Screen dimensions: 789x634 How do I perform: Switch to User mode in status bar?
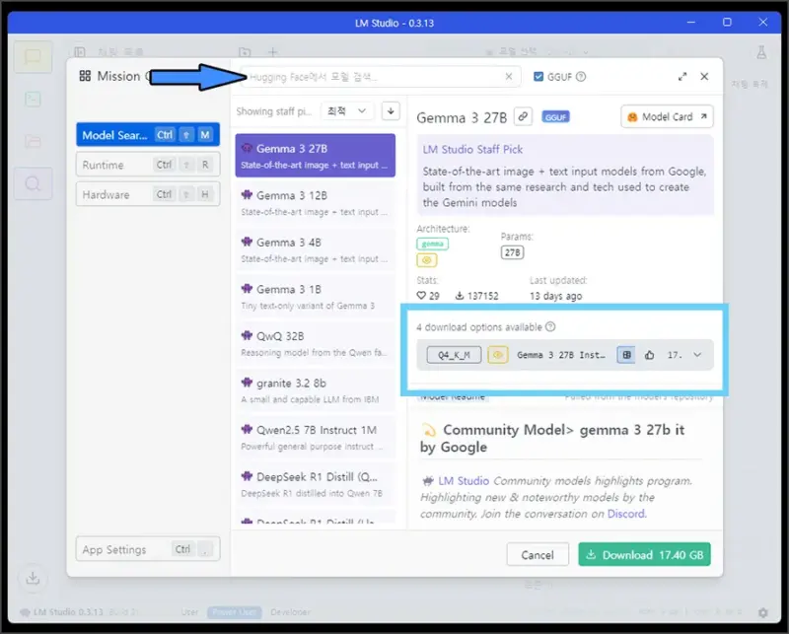(x=189, y=612)
